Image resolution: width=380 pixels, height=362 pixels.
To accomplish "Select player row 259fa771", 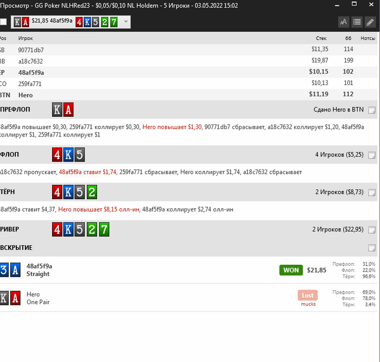I will click(188, 84).
